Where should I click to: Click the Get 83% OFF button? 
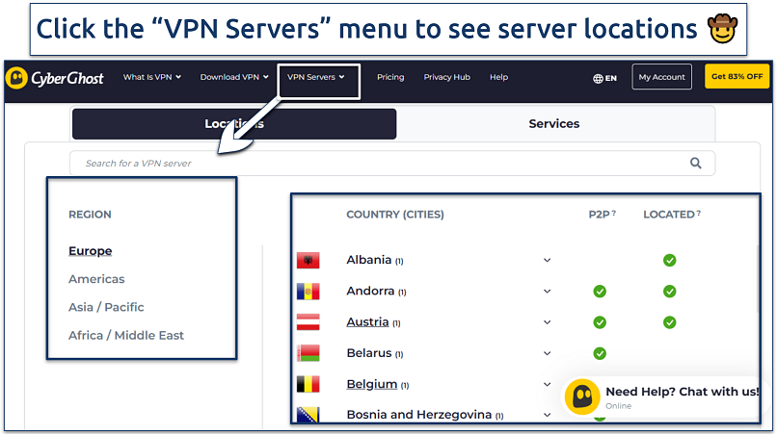(737, 77)
